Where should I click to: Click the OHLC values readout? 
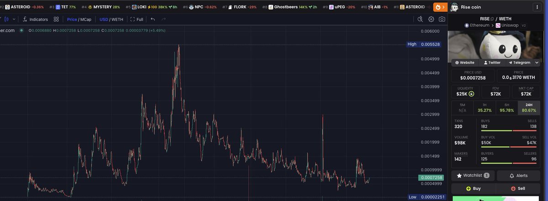[97, 30]
